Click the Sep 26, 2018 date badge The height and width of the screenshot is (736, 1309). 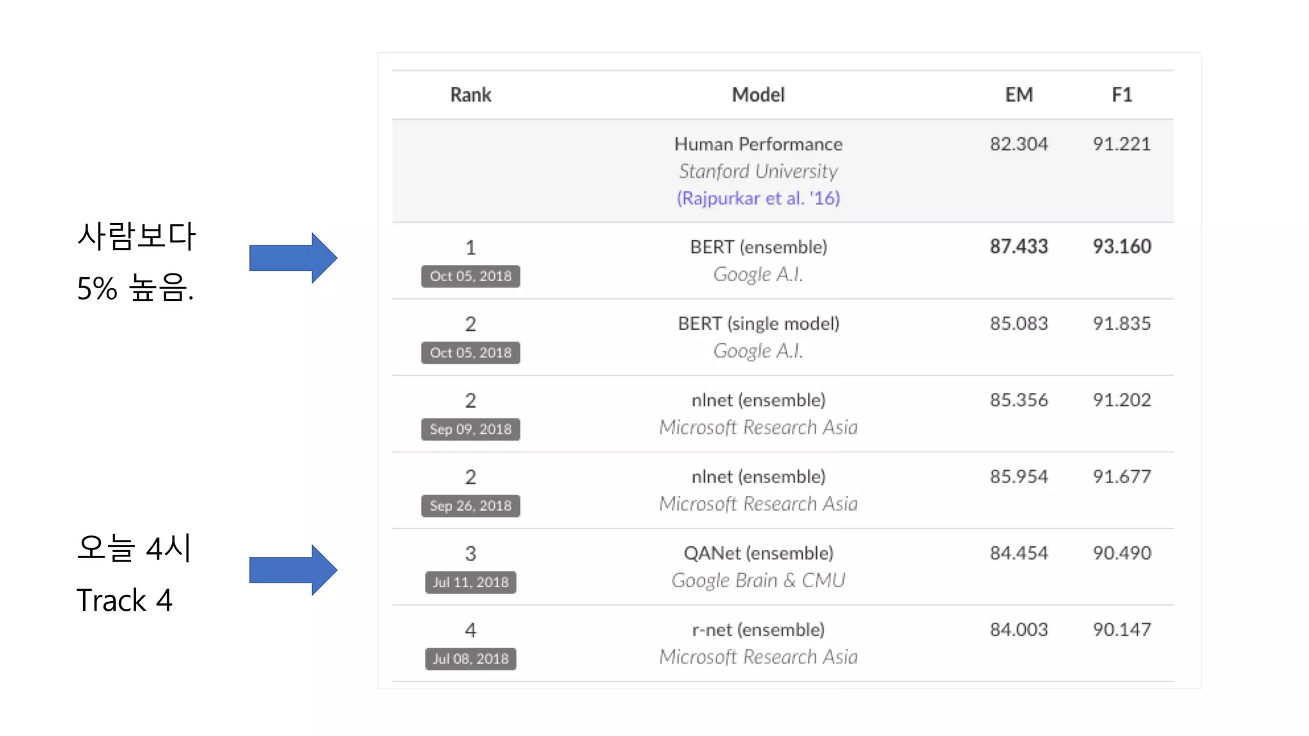coord(470,506)
